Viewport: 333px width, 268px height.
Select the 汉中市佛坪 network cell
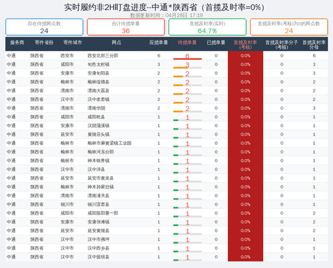(x=99, y=239)
